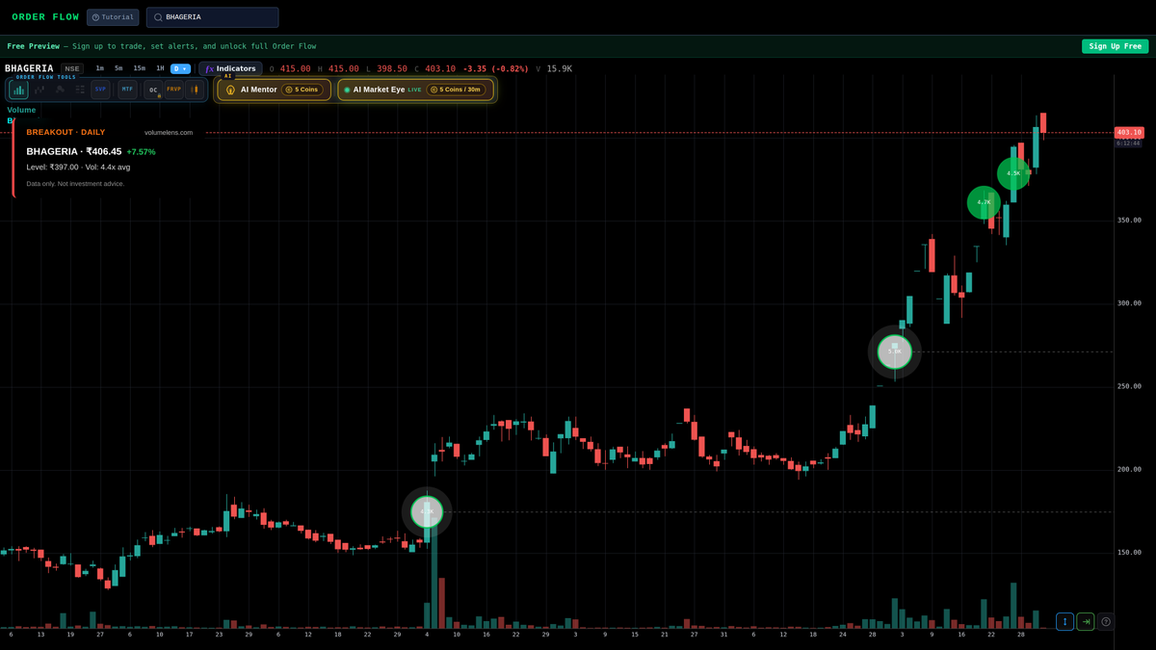Image resolution: width=1156 pixels, height=650 pixels.
Task: Select the volume bars order flow tool
Action: [x=18, y=90]
